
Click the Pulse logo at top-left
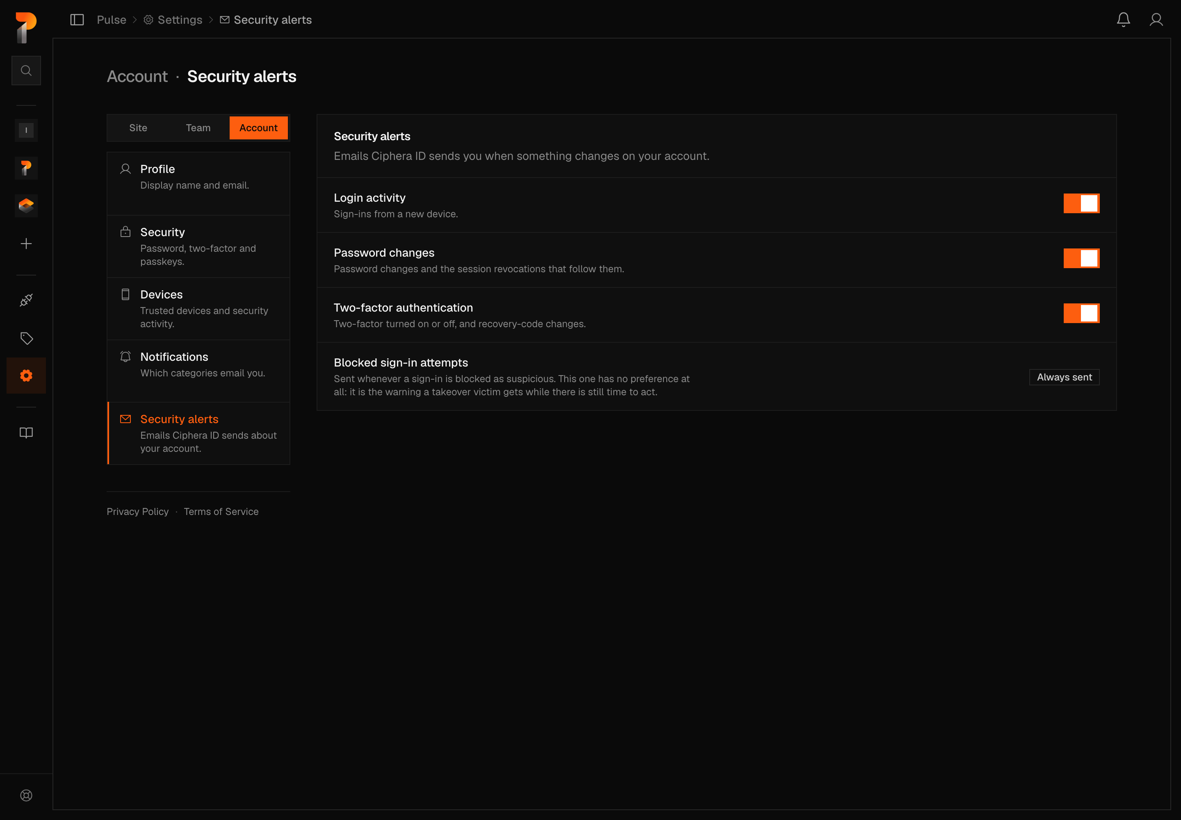coord(26,27)
